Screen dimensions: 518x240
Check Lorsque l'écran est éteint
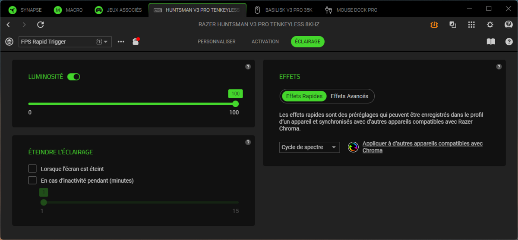tap(32, 168)
